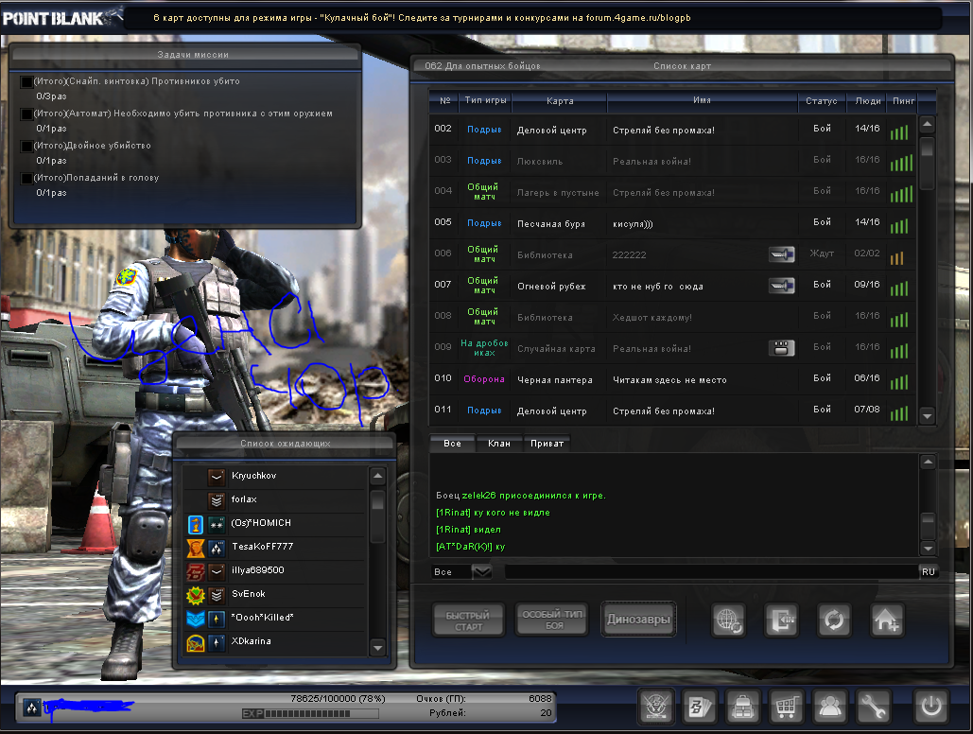Image resolution: width=973 pixels, height=734 pixels.
Task: Click the Быстрый старт button
Action: 468,620
